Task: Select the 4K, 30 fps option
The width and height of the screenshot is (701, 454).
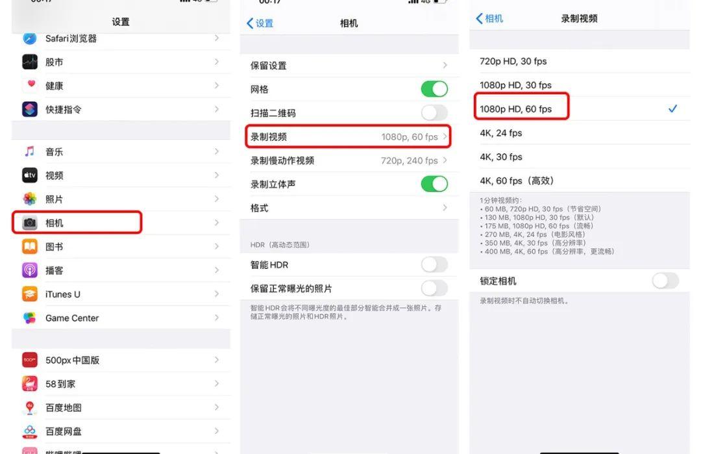Action: click(x=580, y=157)
